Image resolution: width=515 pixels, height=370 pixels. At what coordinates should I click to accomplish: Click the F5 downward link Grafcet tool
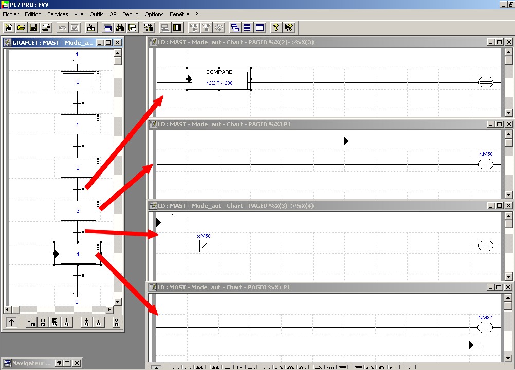(67, 322)
